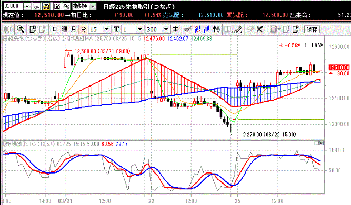351x205 pixels.
Task: Click the greyed candlestick icon in toolbar
Action: [x=7, y=29]
